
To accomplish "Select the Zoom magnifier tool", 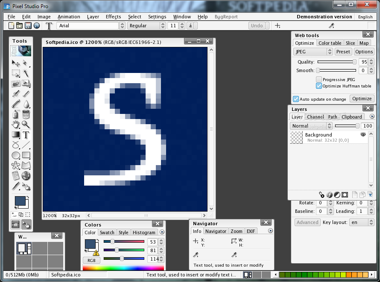I will (x=26, y=125).
